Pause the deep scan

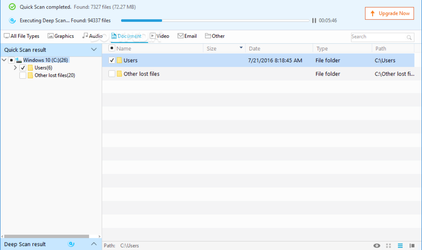pyautogui.click(x=314, y=20)
